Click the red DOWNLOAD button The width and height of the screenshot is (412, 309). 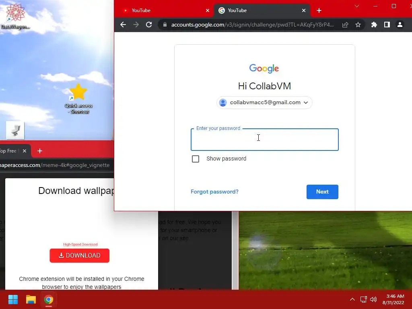tap(79, 255)
